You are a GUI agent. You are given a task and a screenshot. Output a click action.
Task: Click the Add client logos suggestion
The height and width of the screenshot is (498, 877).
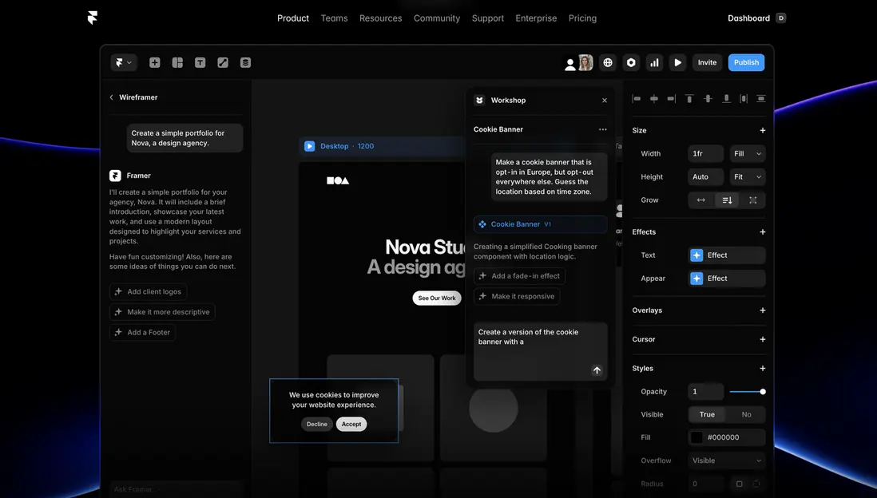click(x=149, y=292)
